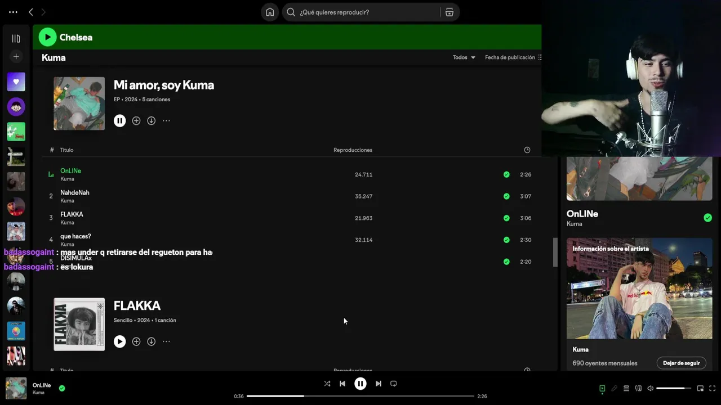Open the Liked Songs purple heart playlist
721x405 pixels.
16,82
